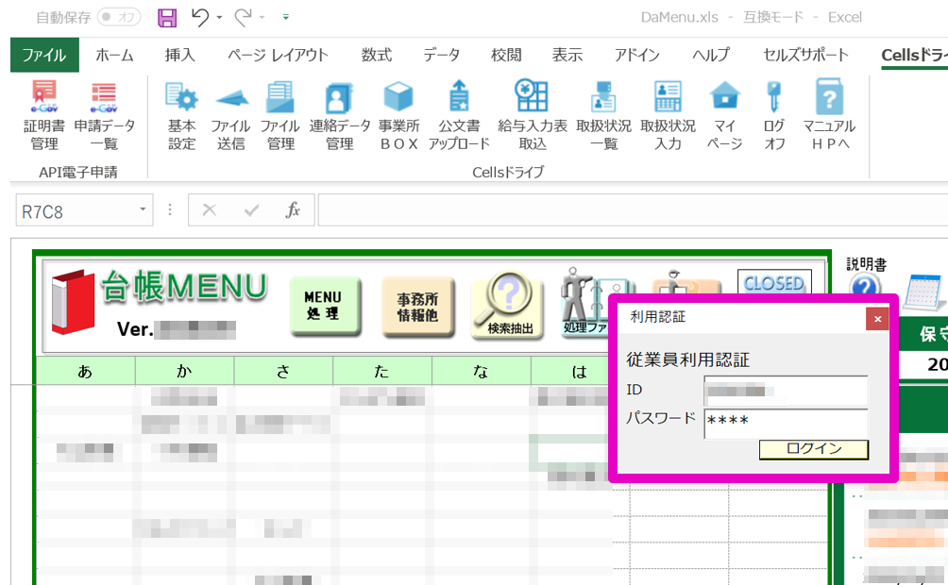Select the た kana column header

click(x=382, y=371)
